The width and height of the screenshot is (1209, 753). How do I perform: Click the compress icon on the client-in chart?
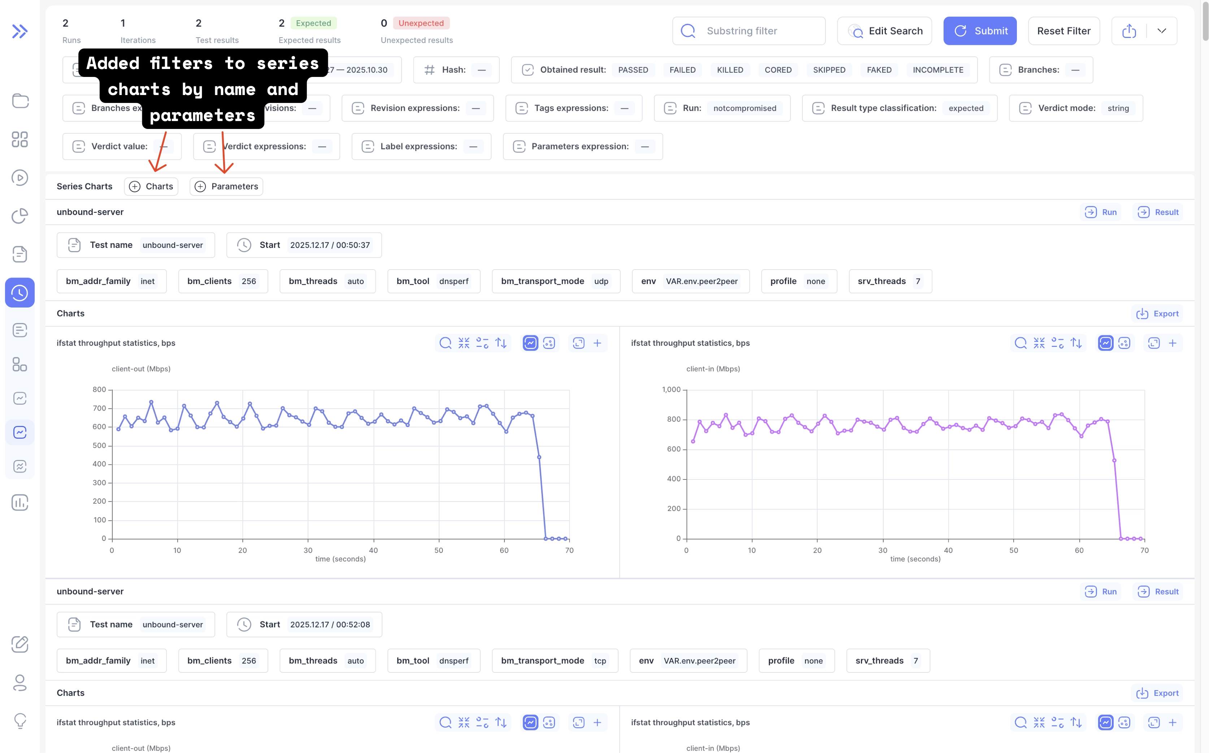(1039, 343)
